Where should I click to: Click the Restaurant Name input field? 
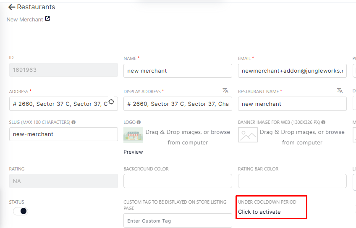(x=292, y=104)
